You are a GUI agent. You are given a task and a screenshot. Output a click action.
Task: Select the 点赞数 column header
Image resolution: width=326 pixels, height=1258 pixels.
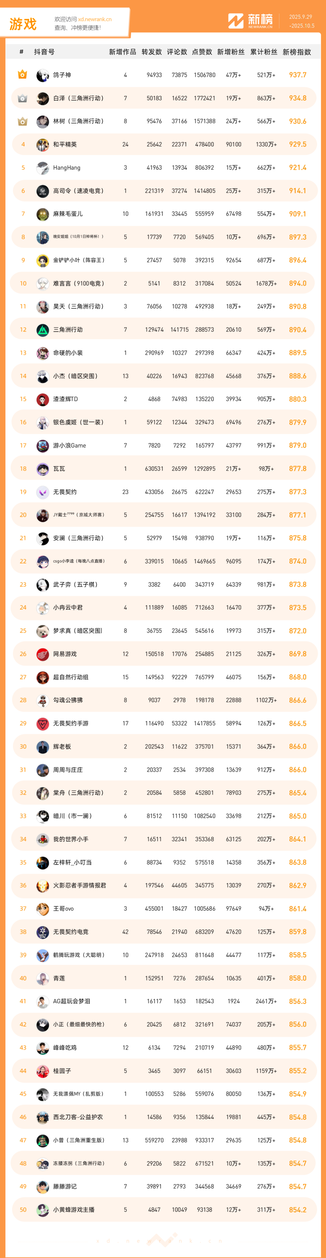tap(202, 52)
